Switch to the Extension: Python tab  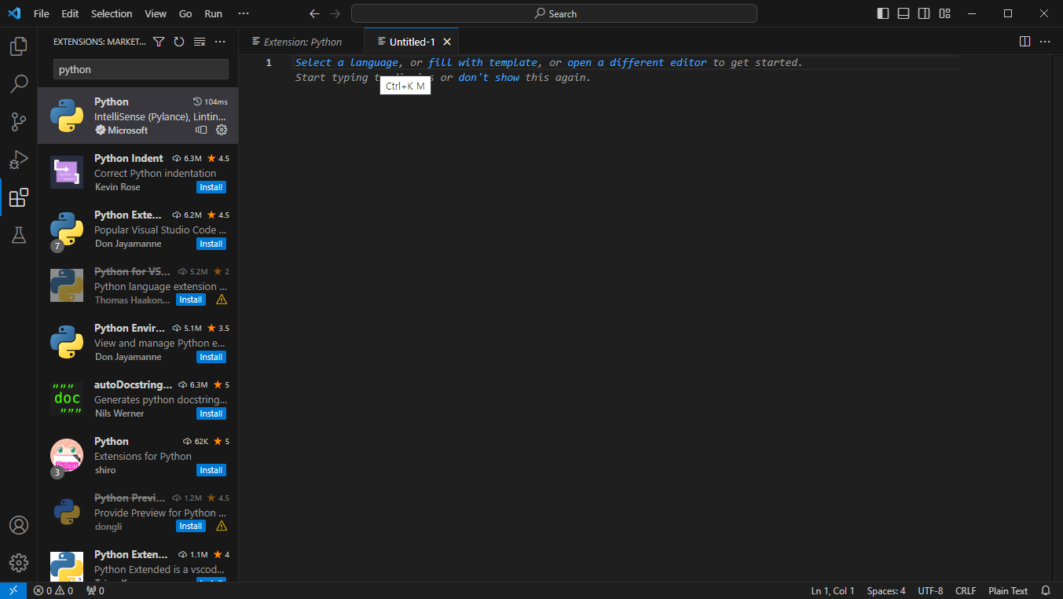(302, 42)
